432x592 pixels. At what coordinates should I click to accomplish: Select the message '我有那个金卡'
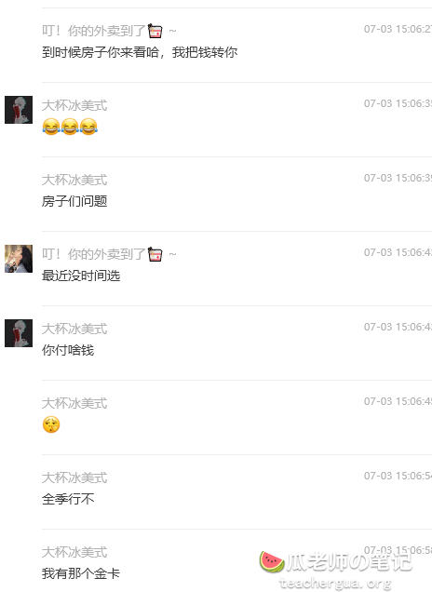pyautogui.click(x=81, y=573)
